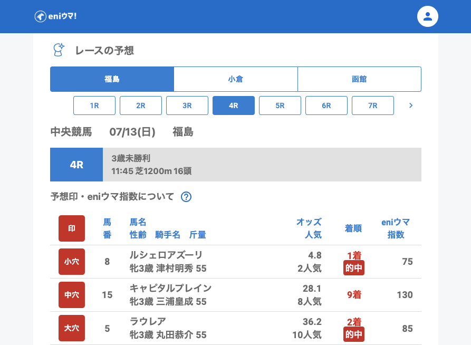Click the race prediction head icon
This screenshot has width=471, height=345.
59,50
